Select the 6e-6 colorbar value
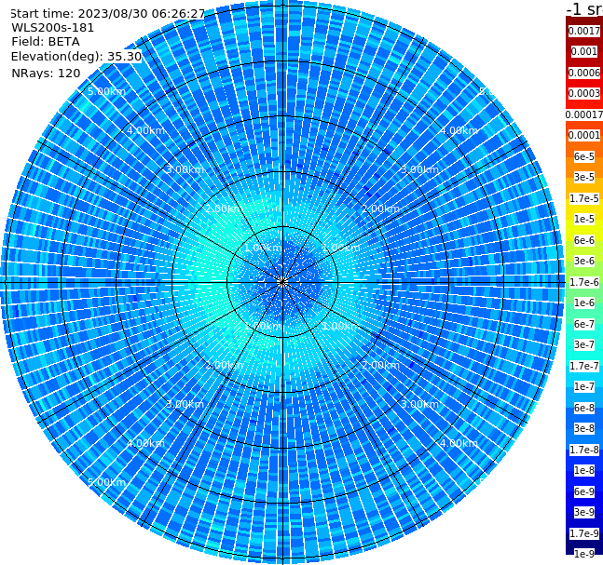This screenshot has width=603, height=565. coord(584,240)
